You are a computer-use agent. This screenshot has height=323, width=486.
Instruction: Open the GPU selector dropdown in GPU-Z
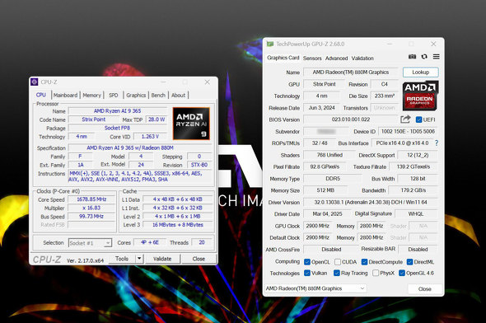(315, 288)
